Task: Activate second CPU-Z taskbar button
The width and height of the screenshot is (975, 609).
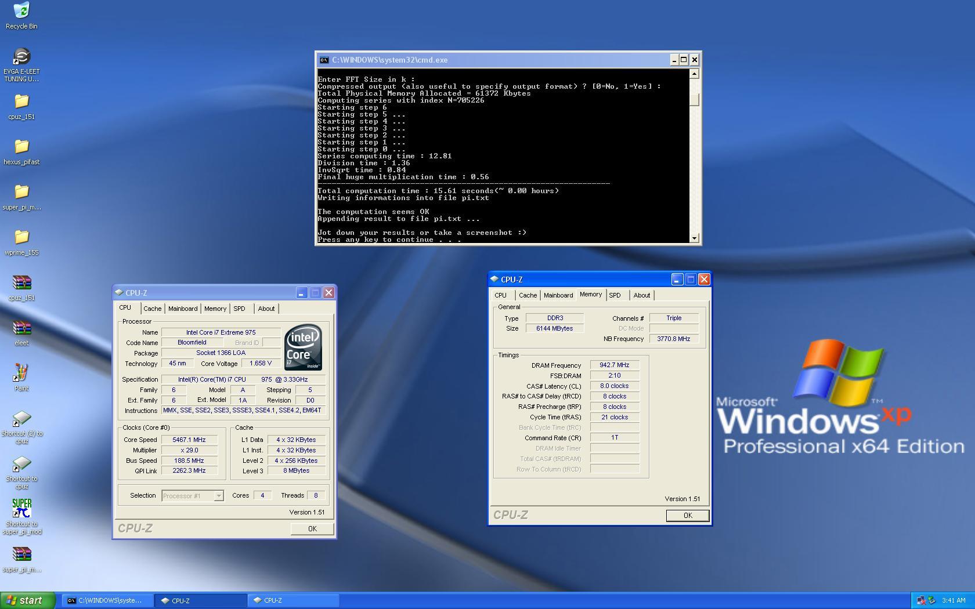Action: 292,600
